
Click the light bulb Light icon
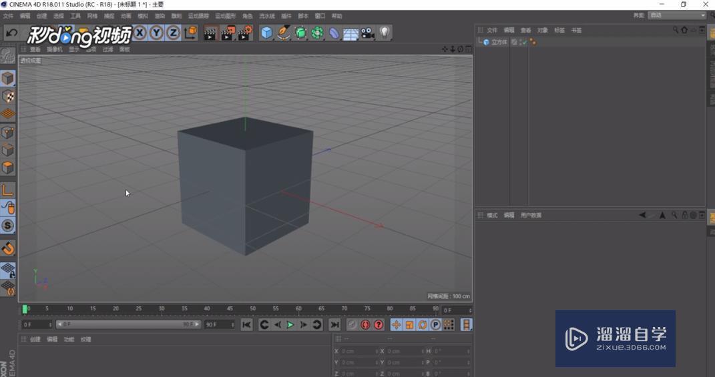385,33
